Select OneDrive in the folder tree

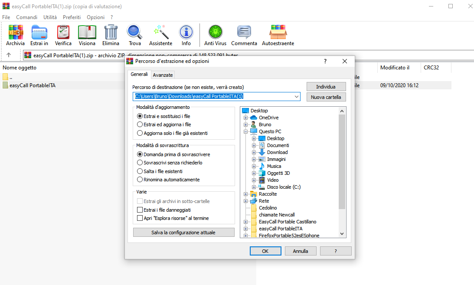(269, 118)
